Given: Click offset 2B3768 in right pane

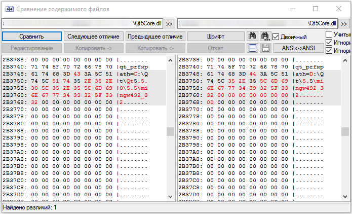Looking at the screenshot, I should 190,102.
